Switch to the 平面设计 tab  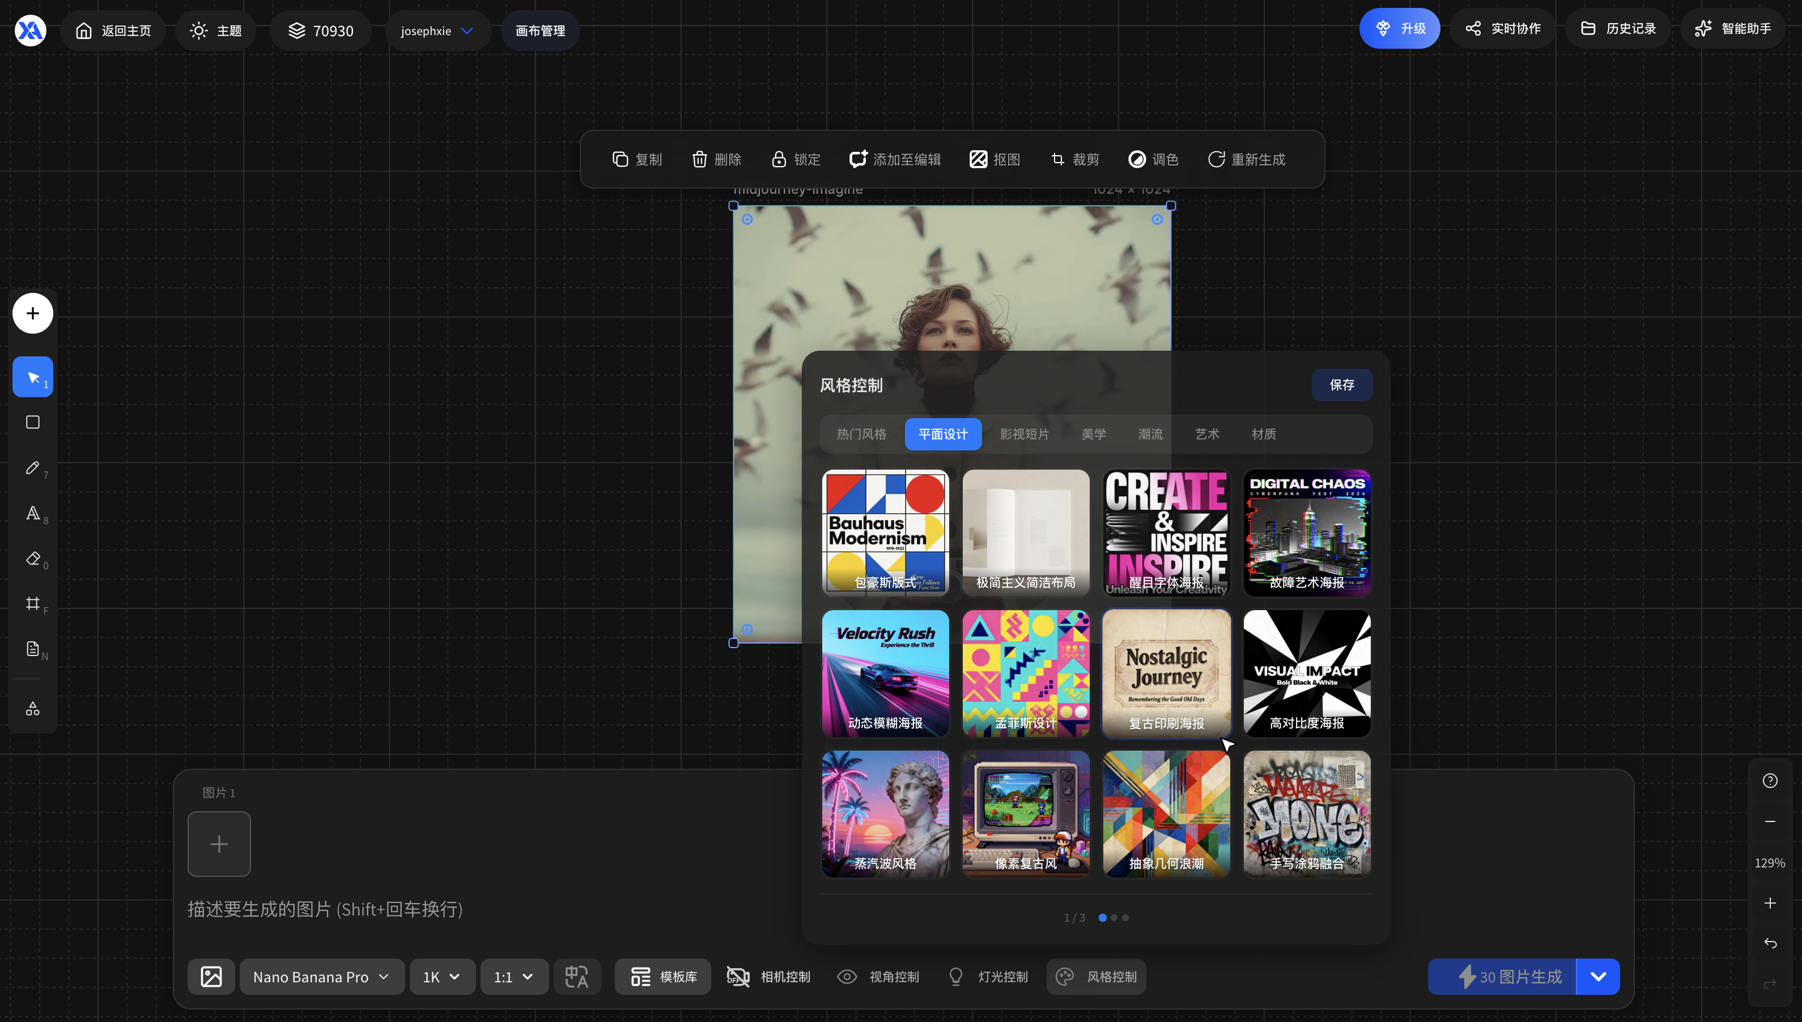coord(943,434)
